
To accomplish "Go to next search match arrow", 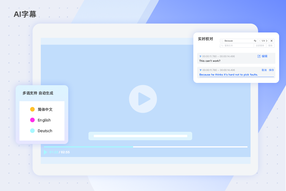I will coord(267,40).
